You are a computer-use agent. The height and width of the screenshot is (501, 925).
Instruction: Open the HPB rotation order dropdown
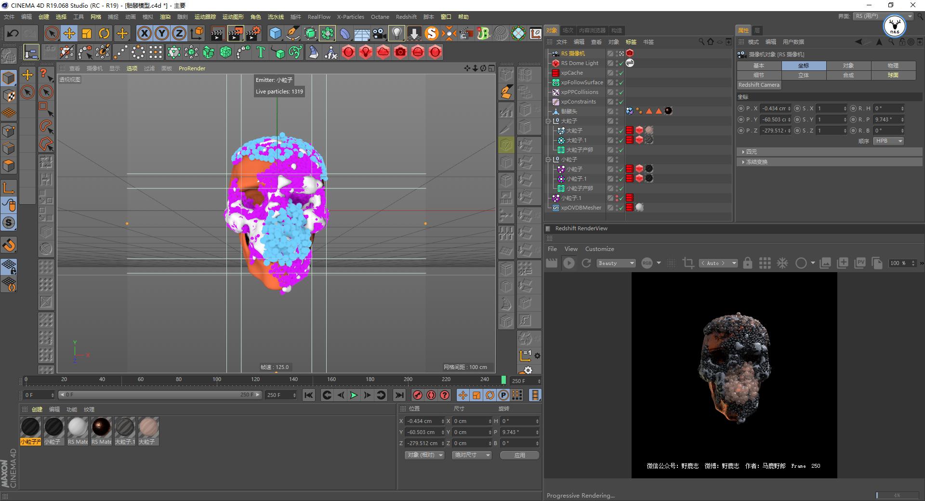click(888, 141)
